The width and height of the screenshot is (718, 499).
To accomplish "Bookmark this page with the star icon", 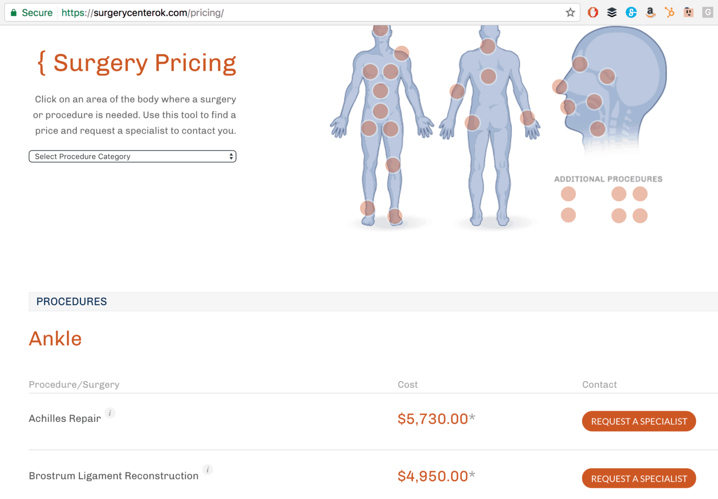I will (x=570, y=12).
